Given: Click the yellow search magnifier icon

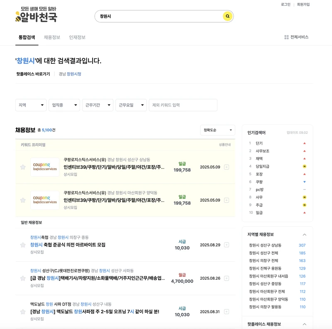Looking at the screenshot, I should (227, 16).
